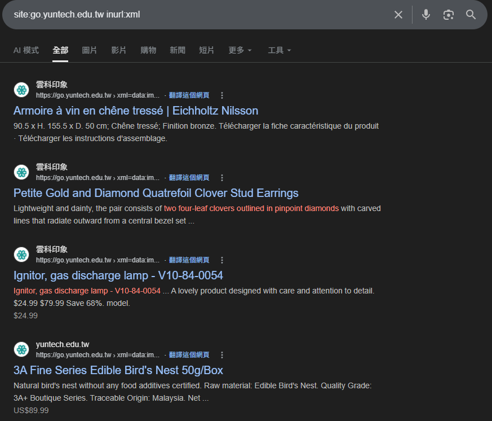Viewport: 492px width, 421px height.
Task: Open Ignitor, gas discharge lamp V10-84-0054 link
Action: point(118,275)
